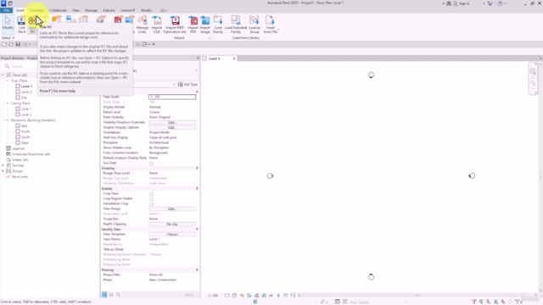The width and height of the screenshot is (543, 305).
Task: Select the Site floor plan
Action: tap(24, 97)
